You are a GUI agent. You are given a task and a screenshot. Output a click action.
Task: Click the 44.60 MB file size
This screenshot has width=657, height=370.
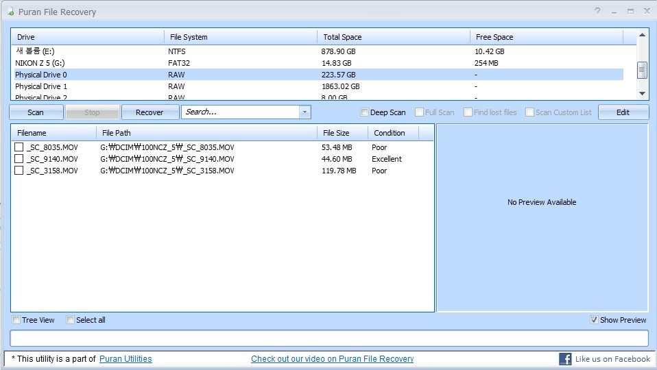point(337,159)
